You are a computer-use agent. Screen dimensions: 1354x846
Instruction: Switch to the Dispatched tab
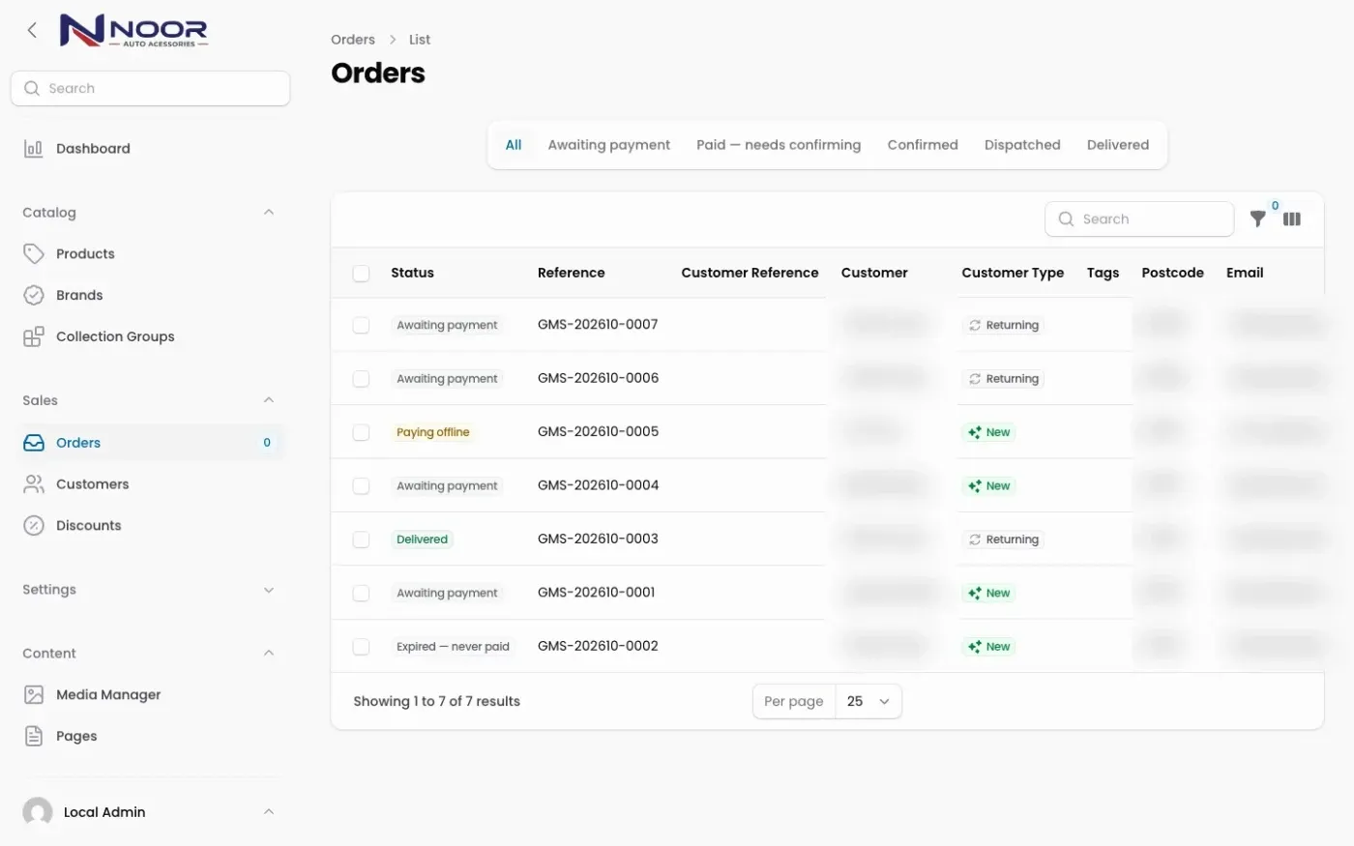pos(1022,145)
